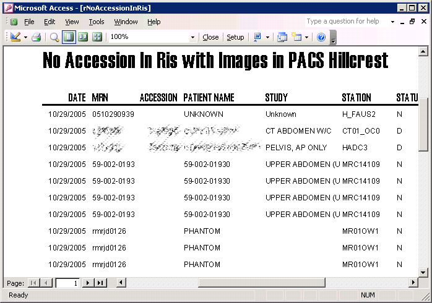432x303 pixels.
Task: Click patient name UNKNOWN
Action: click(204, 114)
